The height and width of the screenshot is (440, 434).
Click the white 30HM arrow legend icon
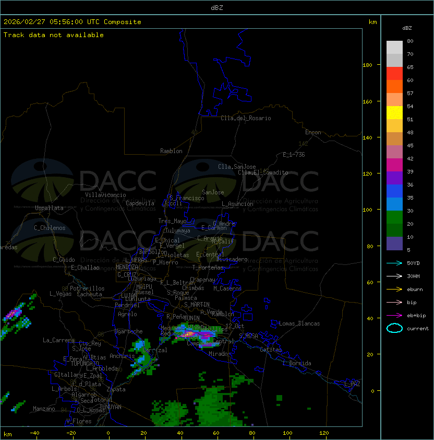pos(394,276)
